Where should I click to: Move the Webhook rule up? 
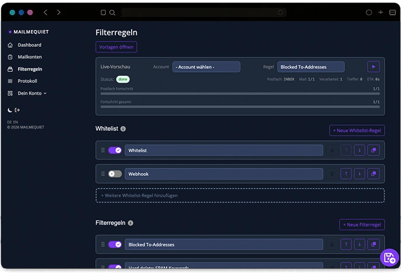(346, 174)
